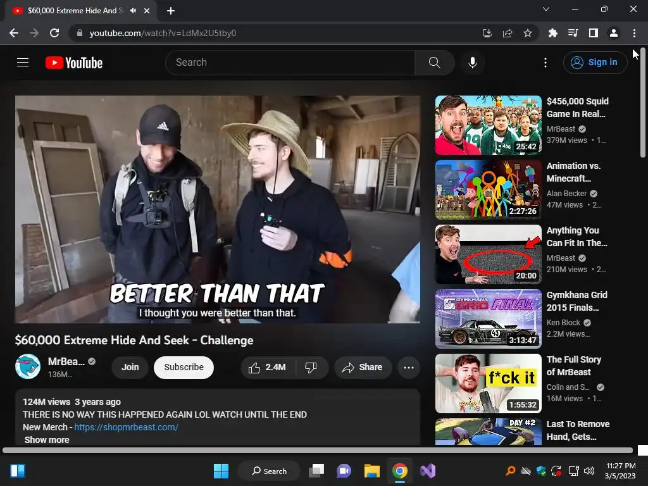
Task: Subscribe to the MrBeast channel
Action: tap(184, 367)
